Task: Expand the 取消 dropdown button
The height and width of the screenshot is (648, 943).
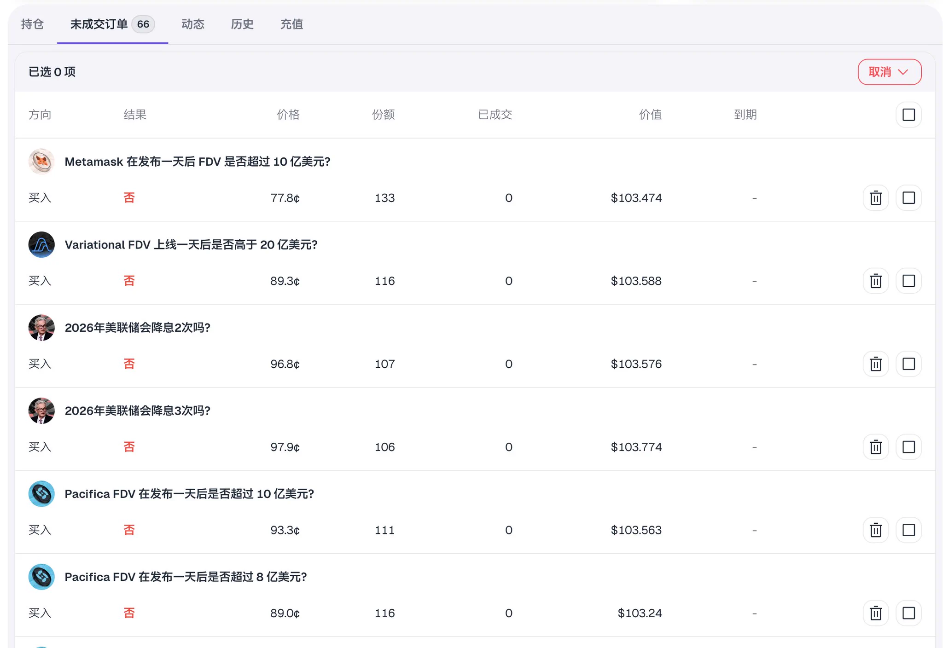Action: coord(889,72)
